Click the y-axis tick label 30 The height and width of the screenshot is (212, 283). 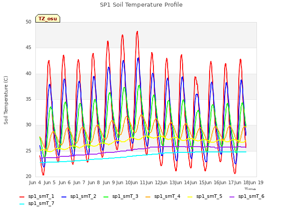28,125
